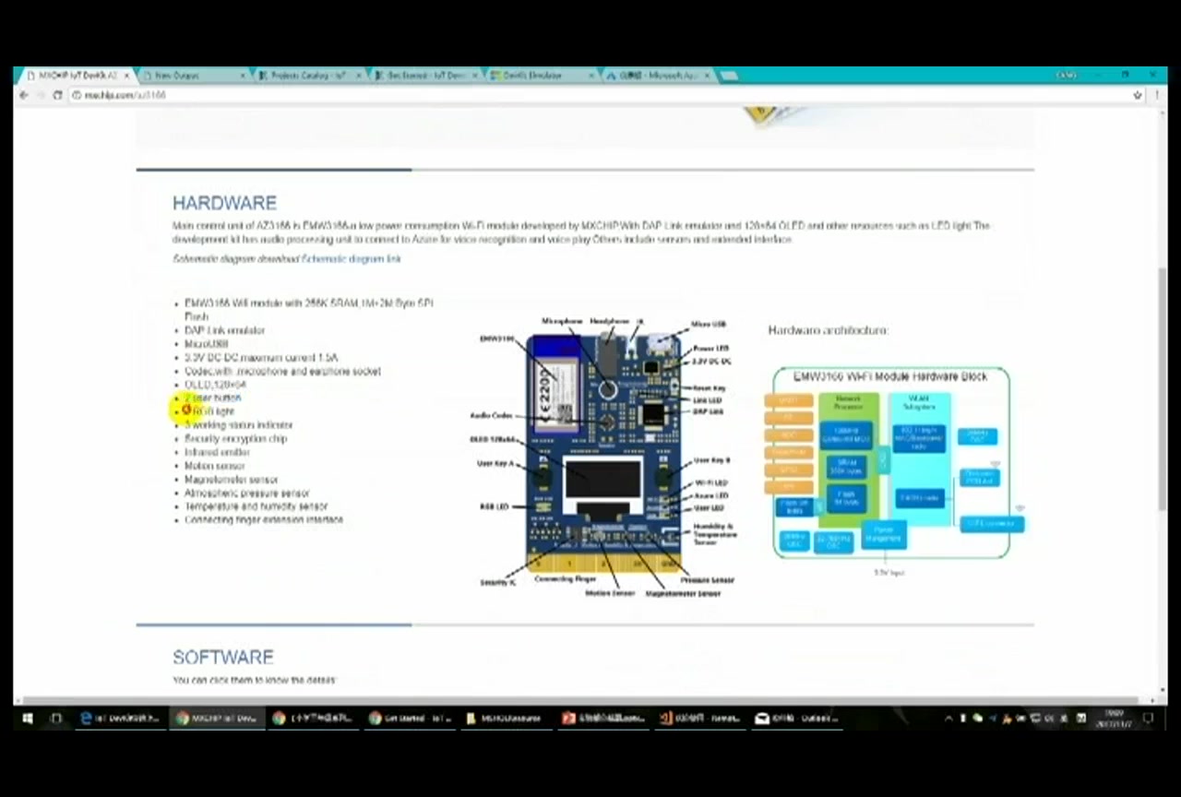Open the Chrome Get Started taskbar window

pos(412,718)
